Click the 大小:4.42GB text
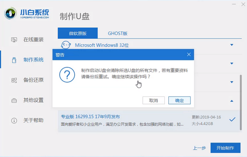Image resolution: width=247 pixels, height=157 pixels. [202, 124]
